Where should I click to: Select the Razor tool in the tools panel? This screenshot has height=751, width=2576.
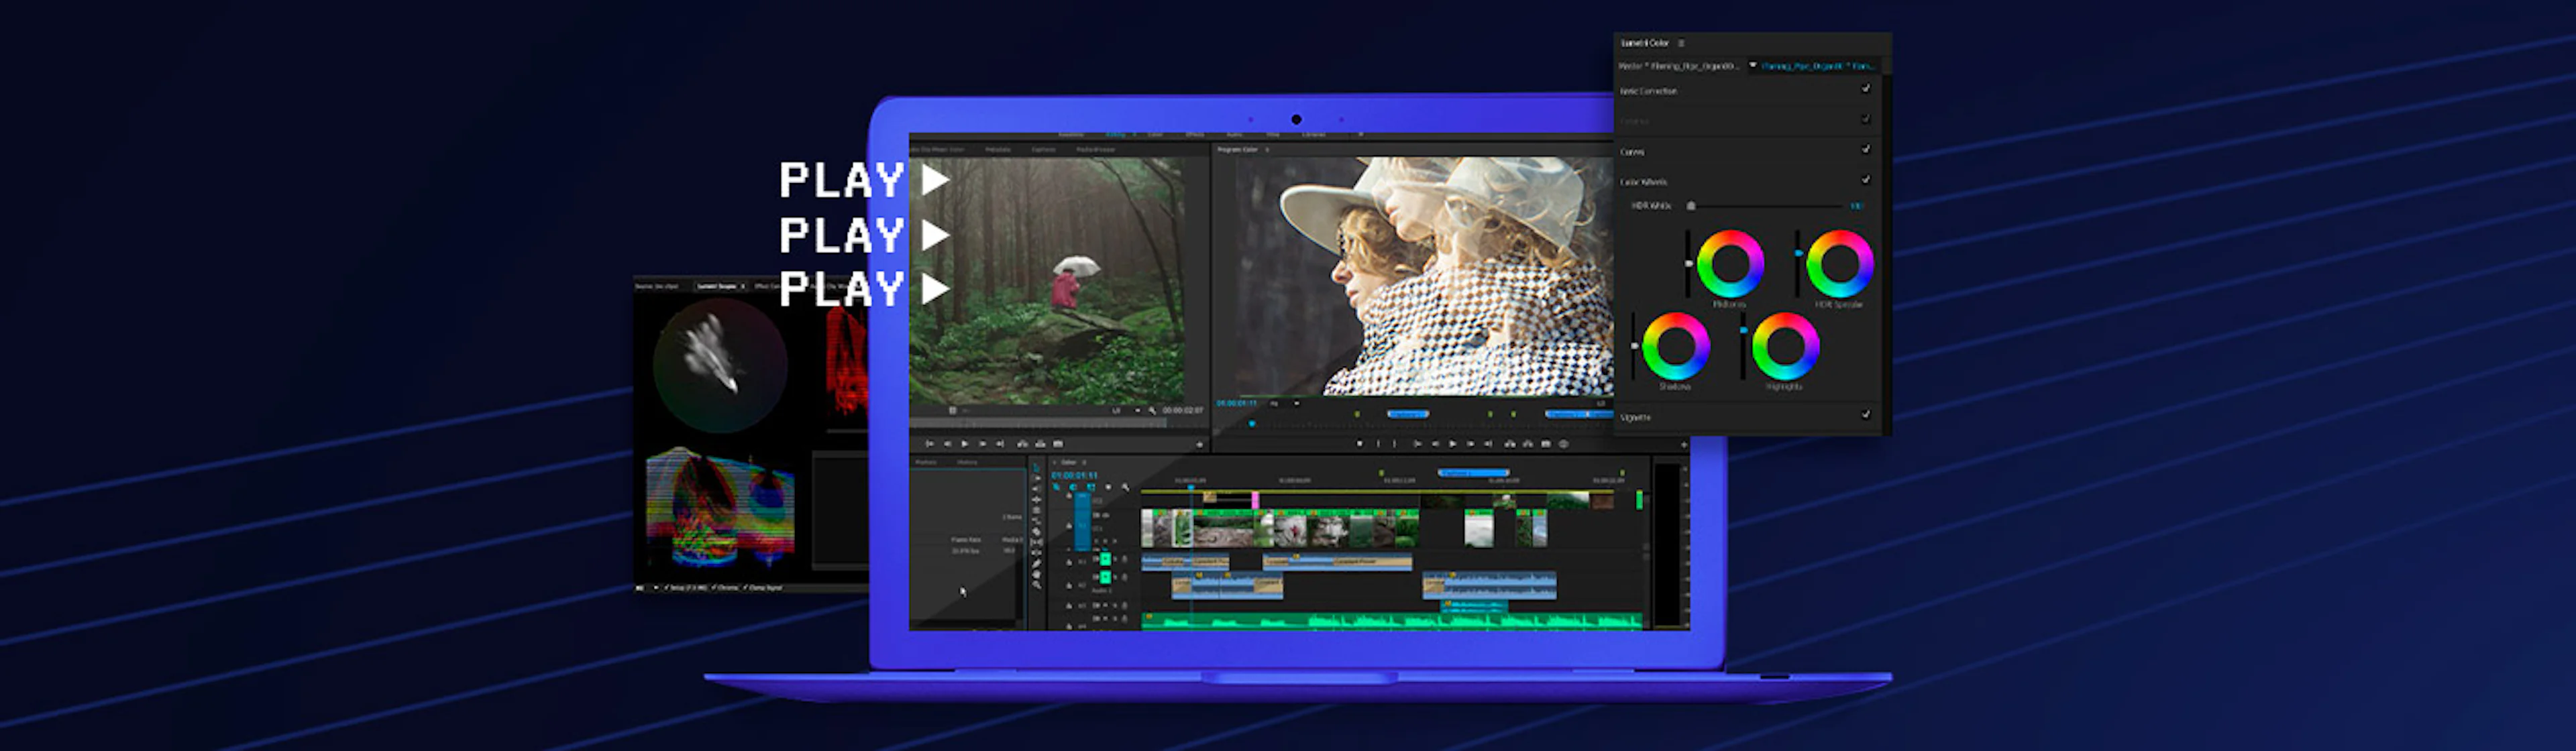coord(1036,532)
